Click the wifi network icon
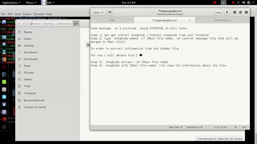This screenshot has width=257, height=144. click(238, 2)
